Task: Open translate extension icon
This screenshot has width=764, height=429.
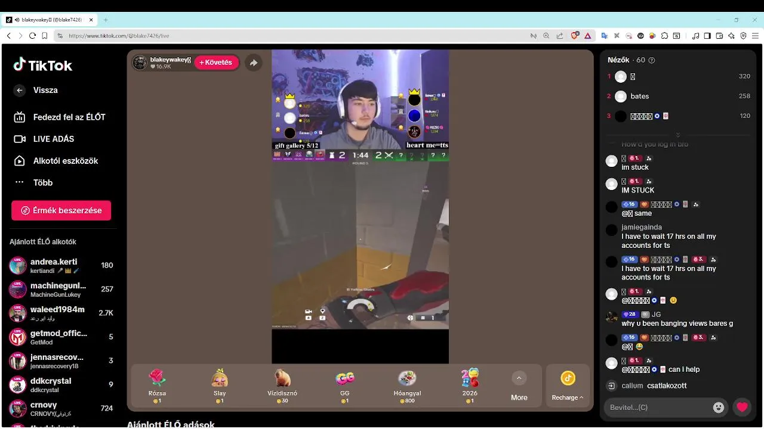Action: (604, 36)
